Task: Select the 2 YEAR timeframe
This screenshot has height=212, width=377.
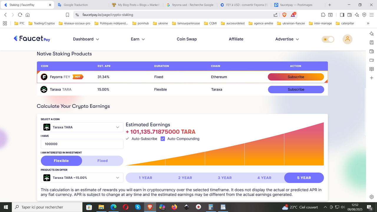Action: coord(185,178)
